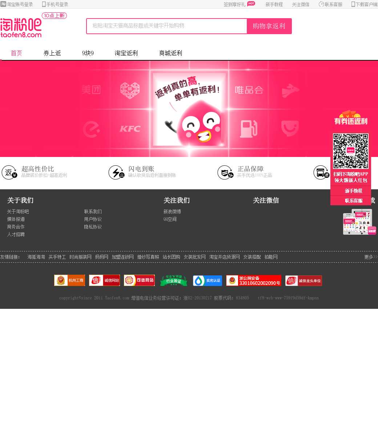This screenshot has height=436, width=378.
Task: Open QQ空间 link
Action: pyautogui.click(x=170, y=219)
